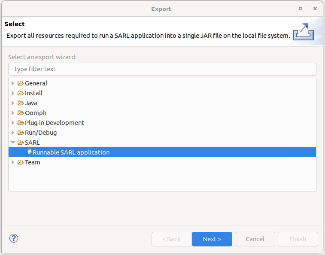Collapse the SARL category
This screenshot has height=255, width=325.
tap(13, 143)
